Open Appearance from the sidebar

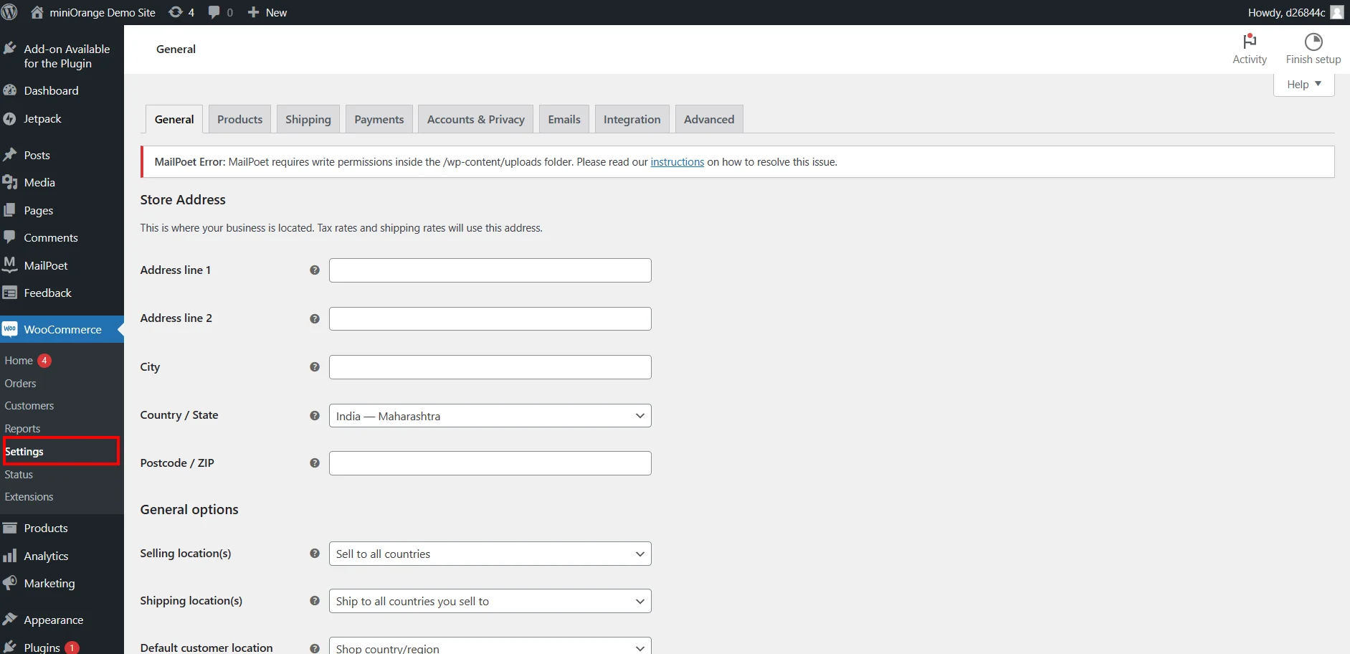[53, 619]
